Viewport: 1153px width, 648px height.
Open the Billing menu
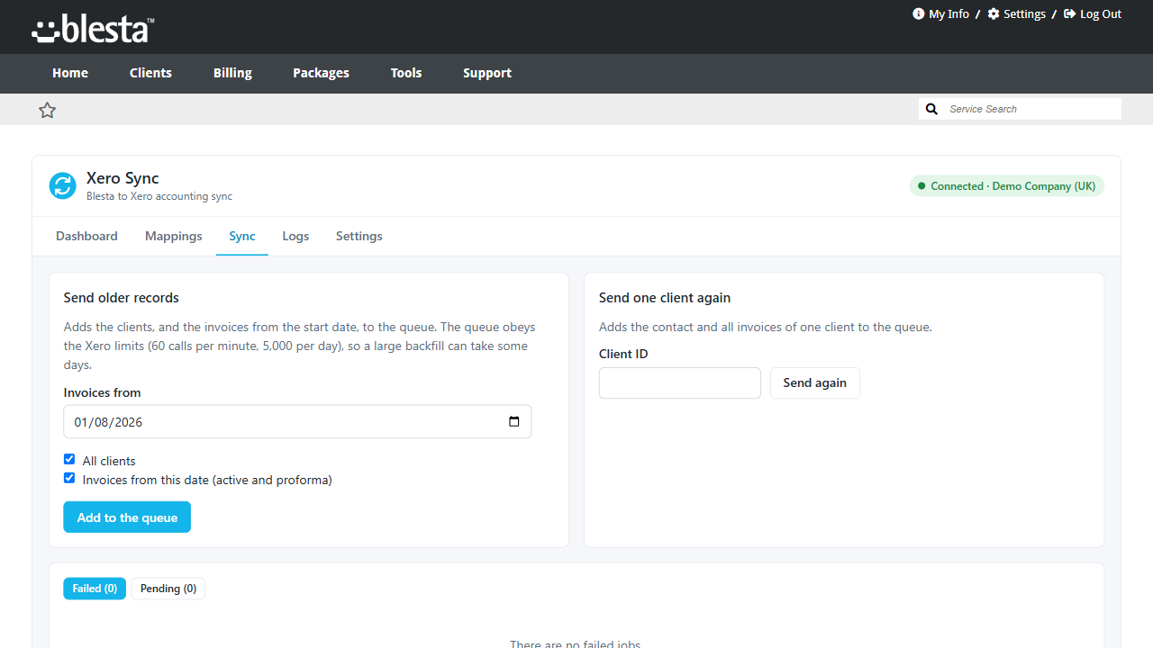[x=232, y=73]
